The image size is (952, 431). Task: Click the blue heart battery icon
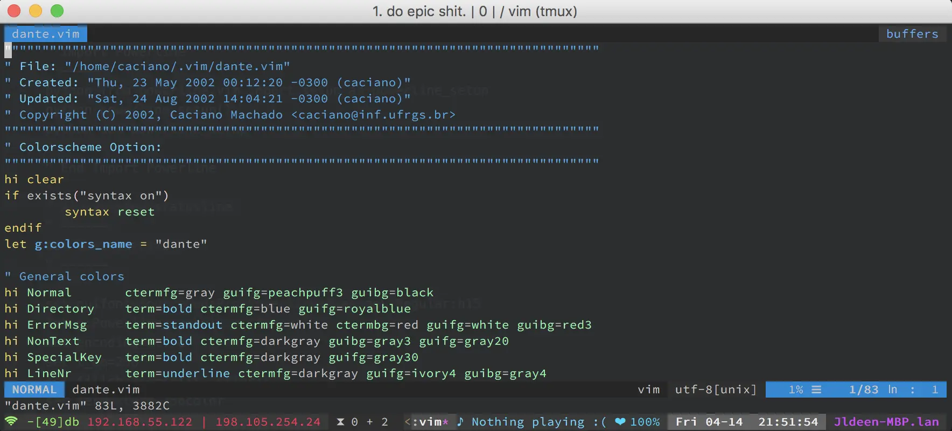(620, 421)
